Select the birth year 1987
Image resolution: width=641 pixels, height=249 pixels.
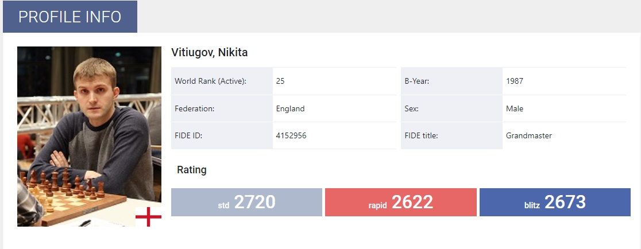click(515, 81)
